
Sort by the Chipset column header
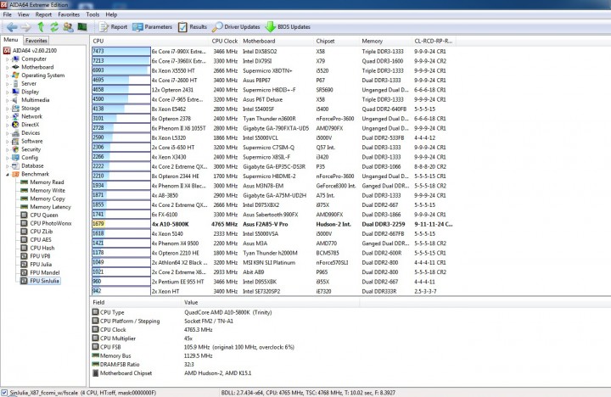point(336,41)
